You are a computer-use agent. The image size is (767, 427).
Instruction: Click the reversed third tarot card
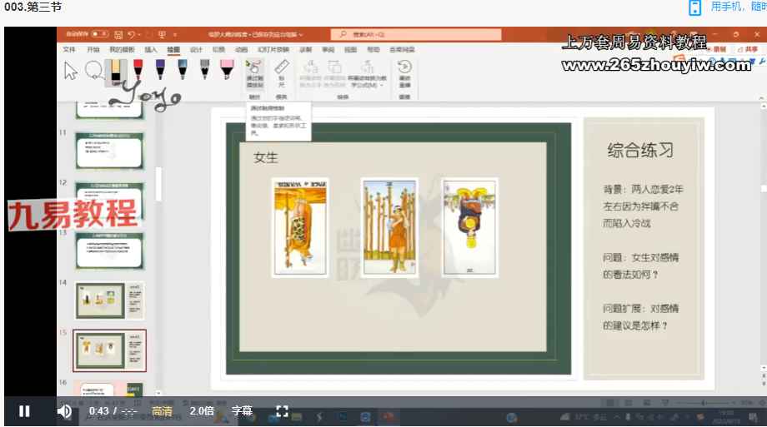coord(469,228)
